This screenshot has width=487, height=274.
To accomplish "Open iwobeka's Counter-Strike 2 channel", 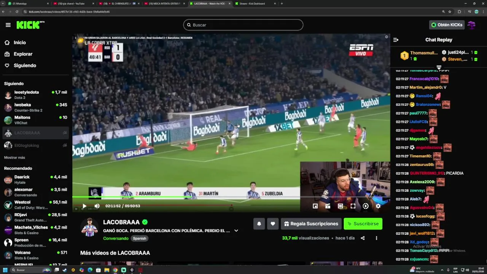I will tap(35, 107).
